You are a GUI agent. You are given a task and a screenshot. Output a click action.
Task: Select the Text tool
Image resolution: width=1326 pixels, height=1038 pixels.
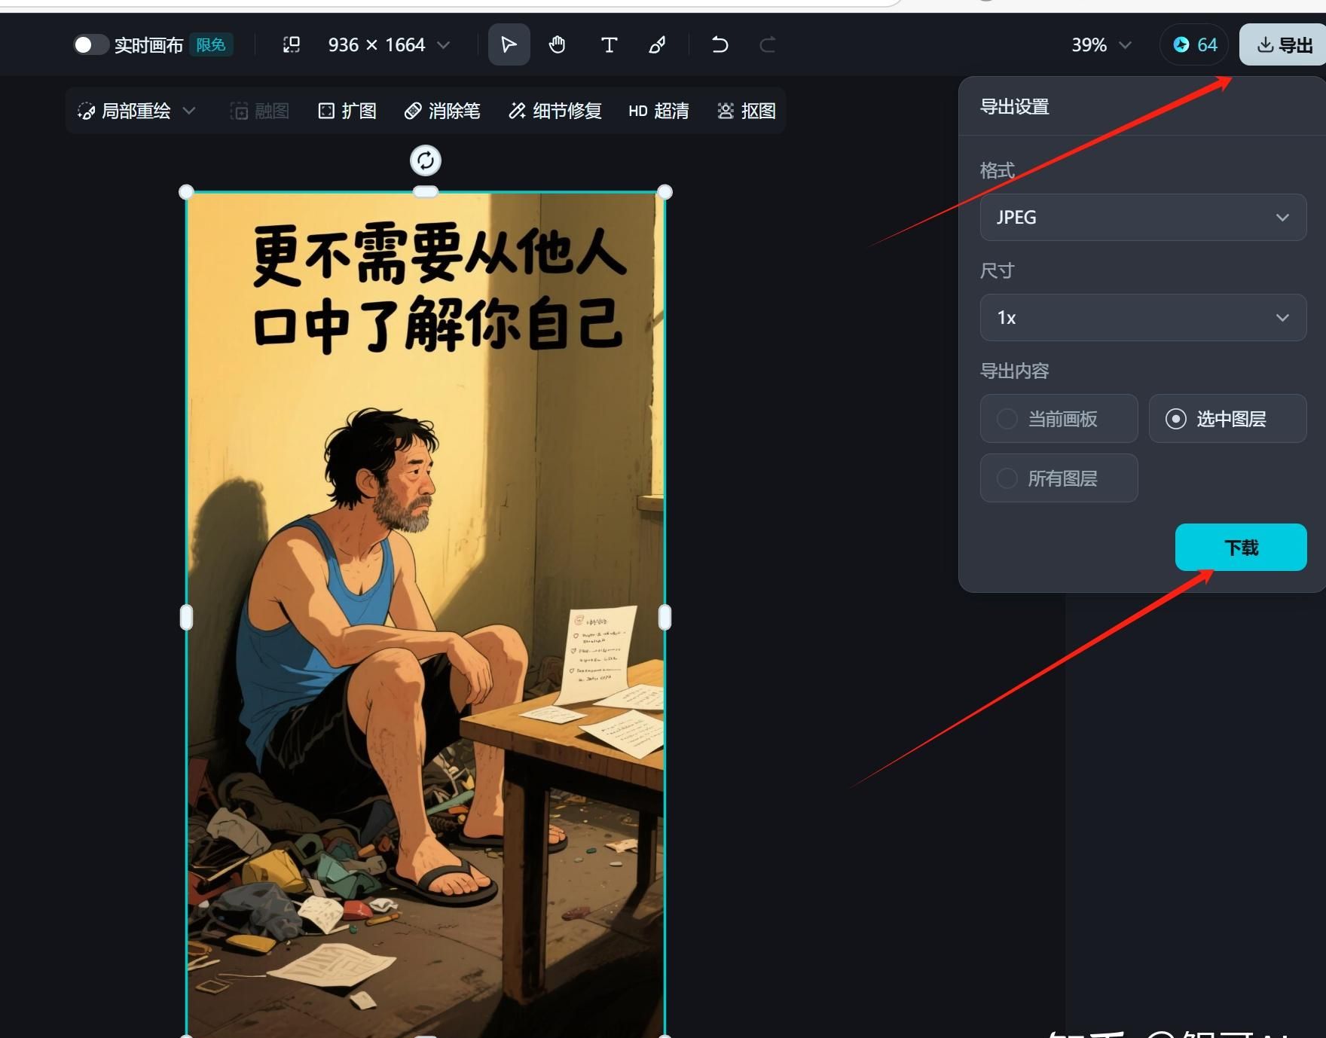point(609,45)
